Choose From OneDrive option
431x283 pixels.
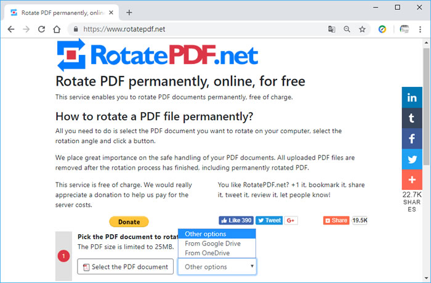coord(208,253)
